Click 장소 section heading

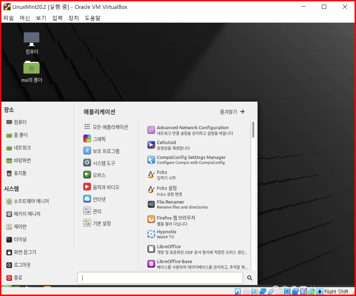[9, 110]
